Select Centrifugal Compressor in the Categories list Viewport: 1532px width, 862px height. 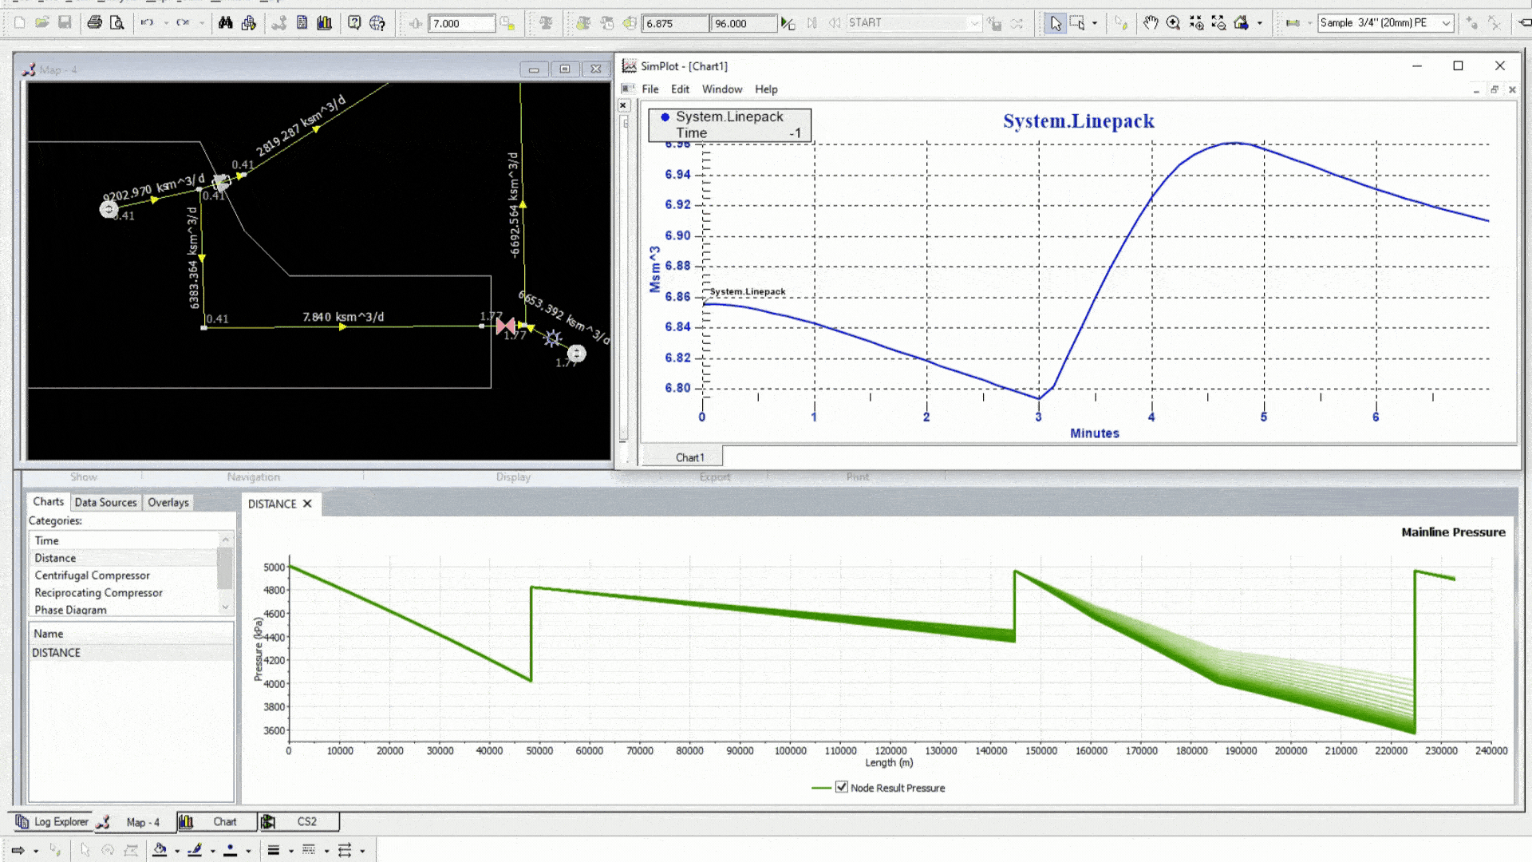pyautogui.click(x=92, y=575)
